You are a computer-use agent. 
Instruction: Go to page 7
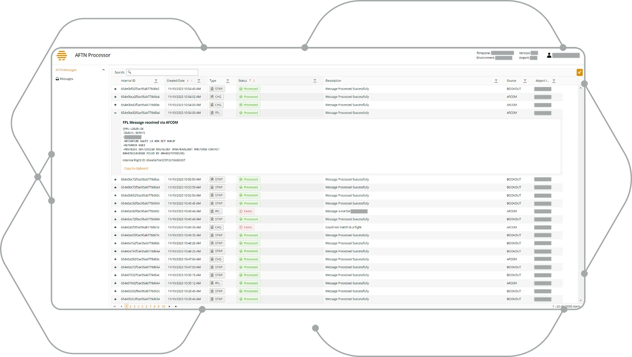pyautogui.click(x=150, y=306)
